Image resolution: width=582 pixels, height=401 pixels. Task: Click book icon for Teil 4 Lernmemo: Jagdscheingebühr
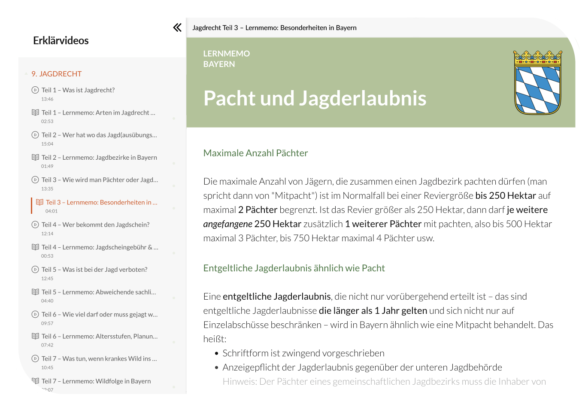pyautogui.click(x=35, y=247)
